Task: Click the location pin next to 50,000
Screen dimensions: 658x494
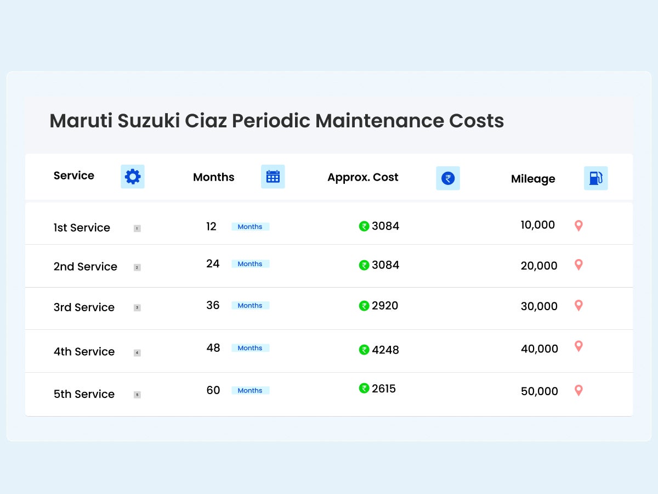Action: pos(578,391)
